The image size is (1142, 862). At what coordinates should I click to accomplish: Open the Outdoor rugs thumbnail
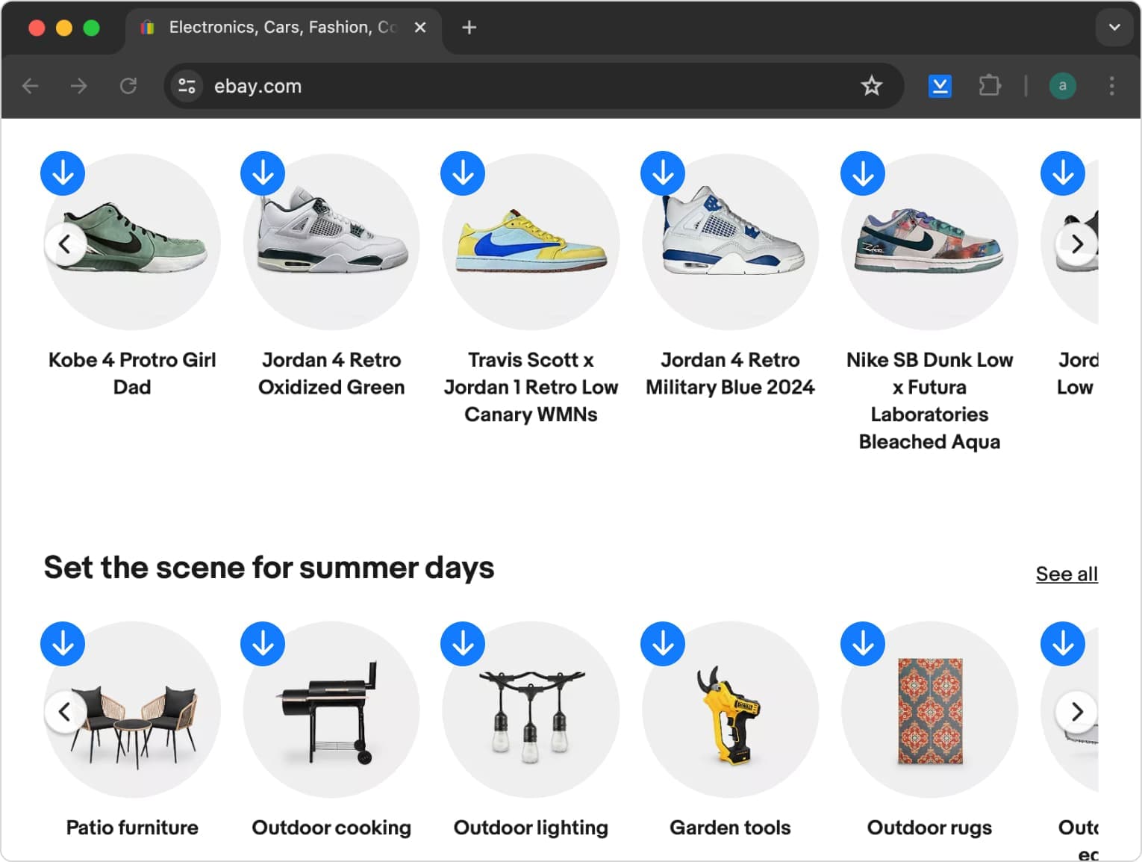(929, 710)
